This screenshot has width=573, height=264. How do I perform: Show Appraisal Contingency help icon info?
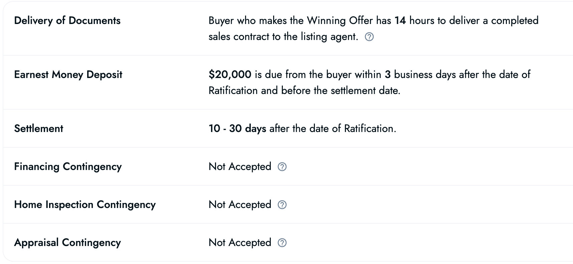[x=282, y=243]
